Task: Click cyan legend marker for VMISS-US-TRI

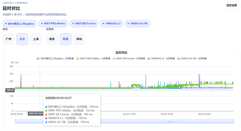Action: coord(178,59)
